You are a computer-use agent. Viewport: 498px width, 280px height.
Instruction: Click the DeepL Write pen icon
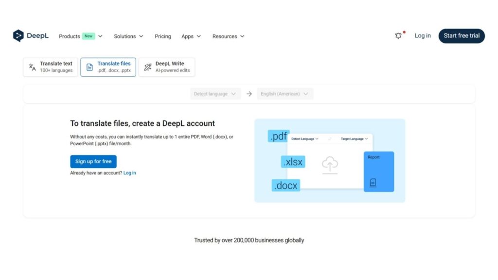pyautogui.click(x=148, y=67)
